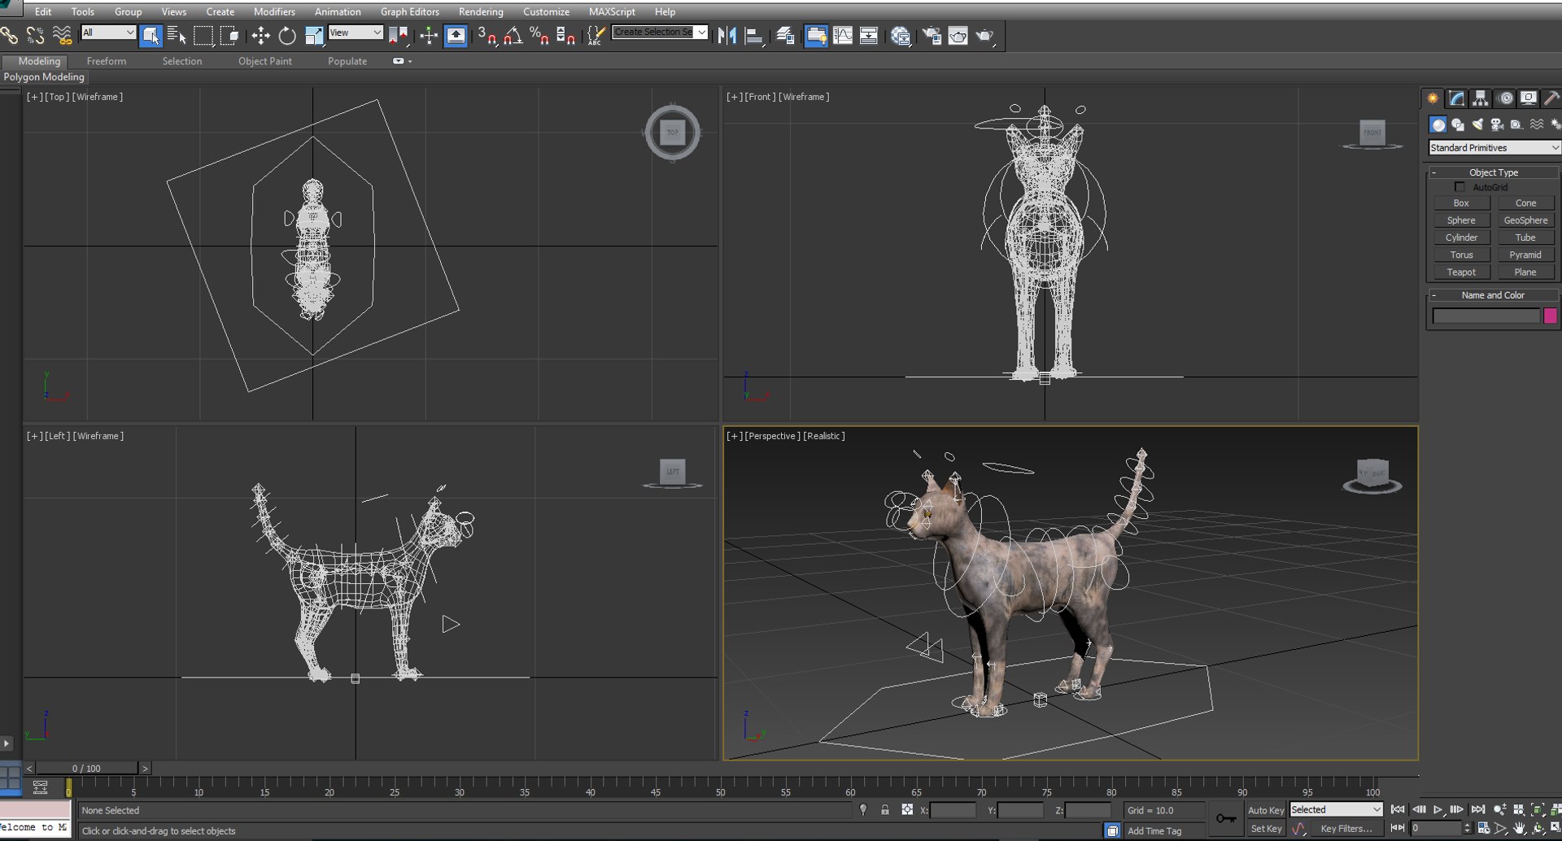This screenshot has width=1562, height=841.
Task: Select the Lights category icon
Action: [x=1477, y=124]
